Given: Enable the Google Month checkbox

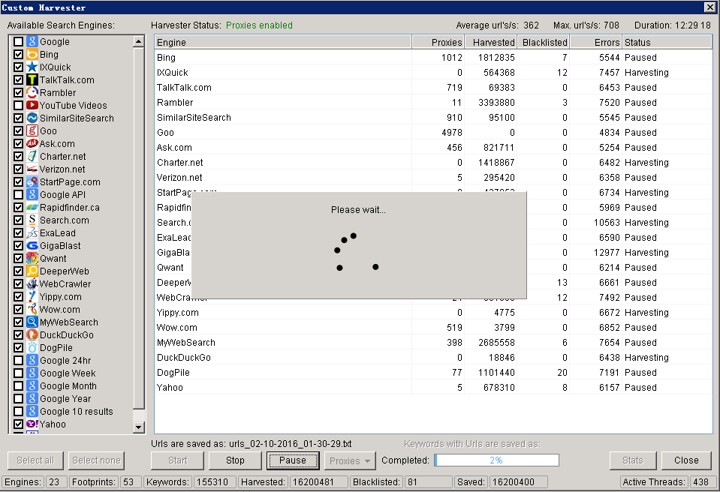Looking at the screenshot, I should pos(18,386).
